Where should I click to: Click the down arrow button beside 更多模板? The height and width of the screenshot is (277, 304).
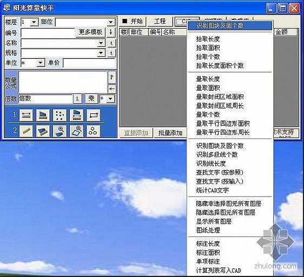(111, 32)
